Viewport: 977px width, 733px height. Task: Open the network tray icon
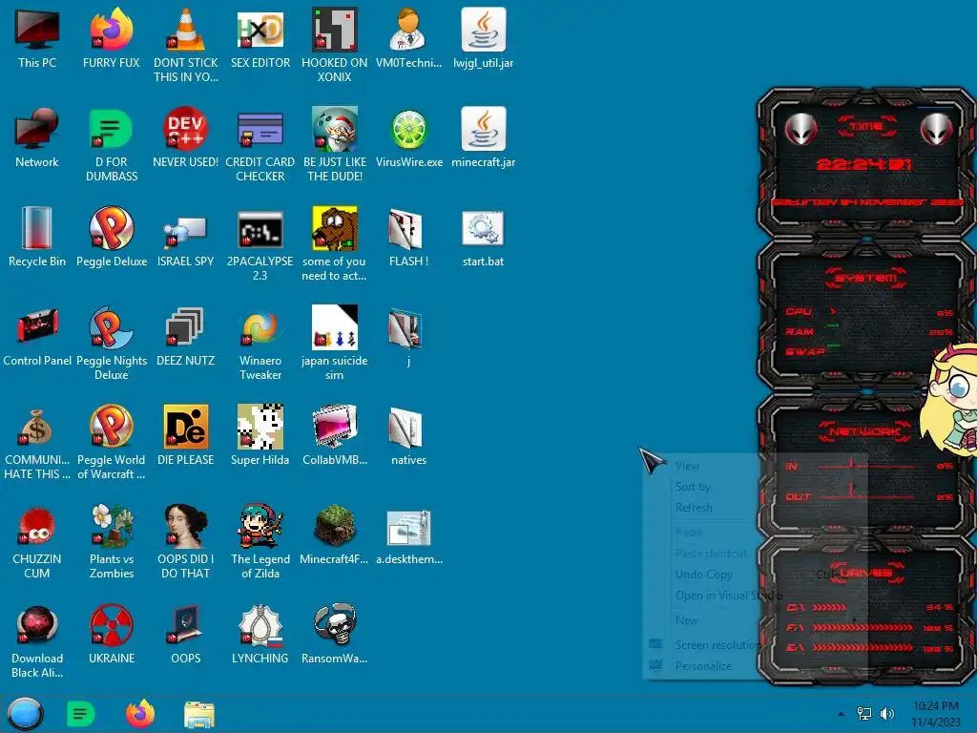click(x=864, y=714)
